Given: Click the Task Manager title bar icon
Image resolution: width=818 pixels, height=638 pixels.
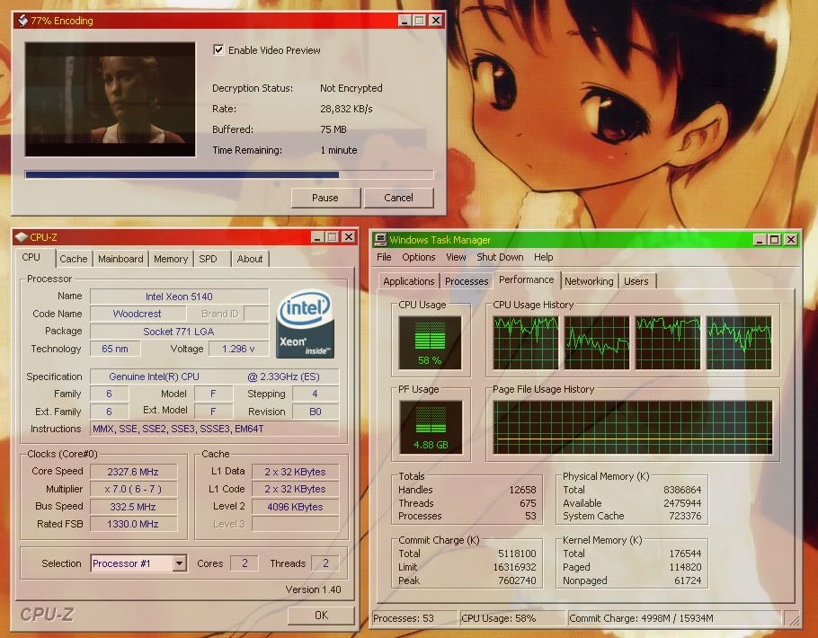Looking at the screenshot, I should [x=381, y=240].
